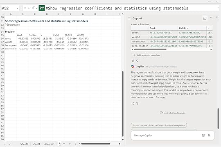The image size is (221, 147).
Task: Open the Copilot pane hamburger menu
Action: tap(129, 18)
